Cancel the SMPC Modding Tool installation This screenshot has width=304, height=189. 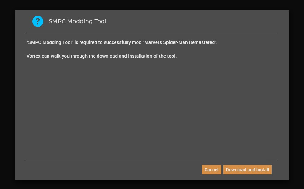[x=211, y=169]
